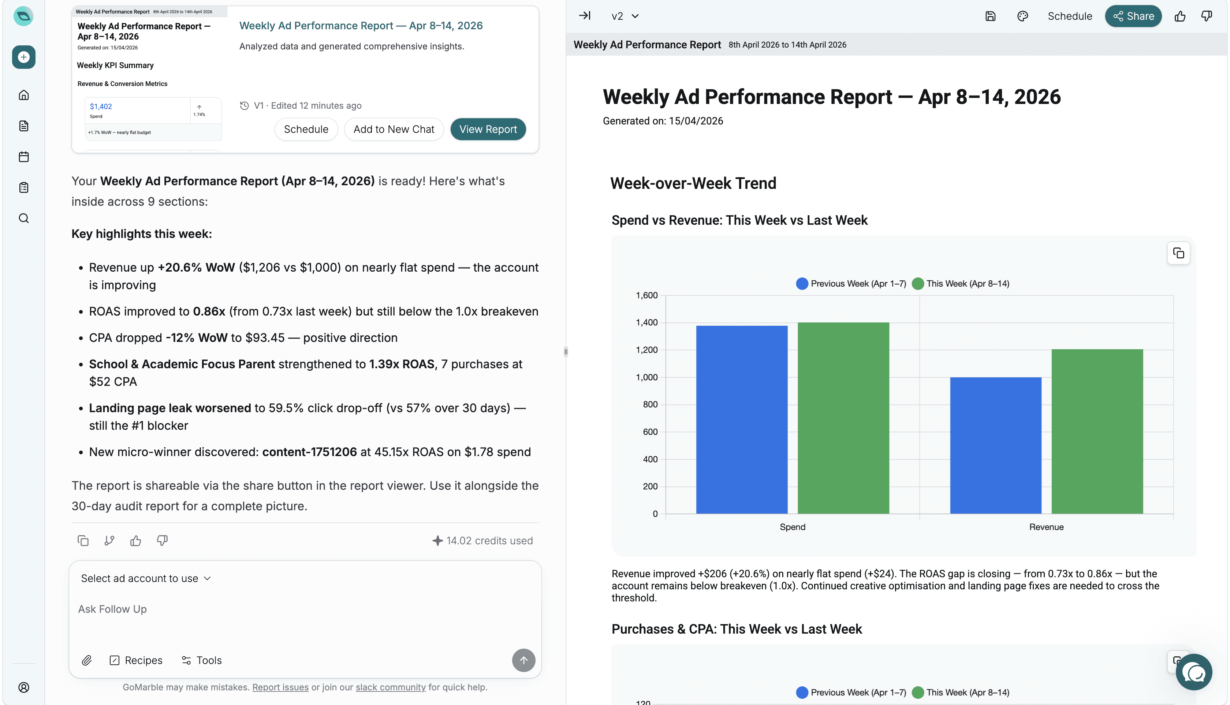The height and width of the screenshot is (705, 1230).
Task: Click the save report icon
Action: 990,16
